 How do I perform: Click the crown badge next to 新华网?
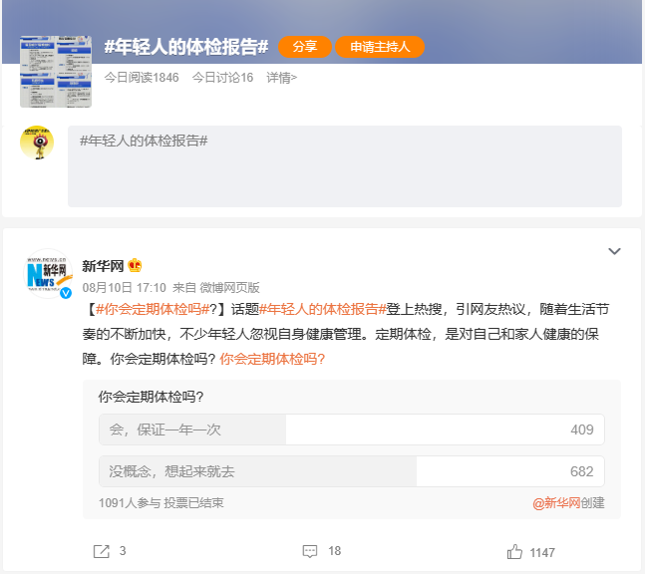point(135,266)
